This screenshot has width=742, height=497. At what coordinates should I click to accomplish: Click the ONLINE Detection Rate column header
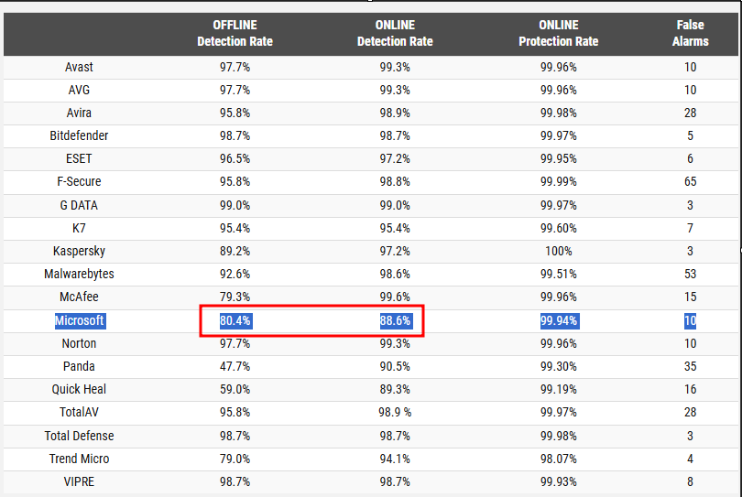coord(395,33)
